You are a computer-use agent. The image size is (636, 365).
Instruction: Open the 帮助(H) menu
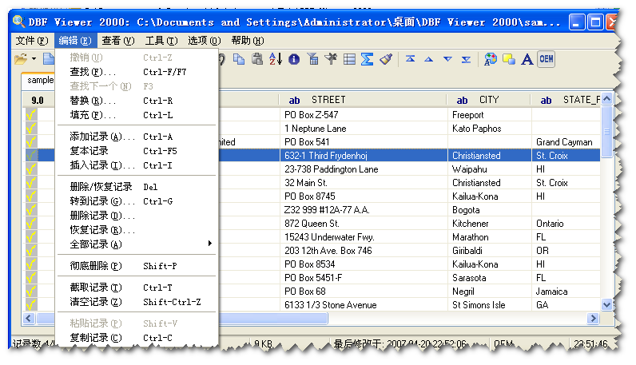pyautogui.click(x=248, y=41)
